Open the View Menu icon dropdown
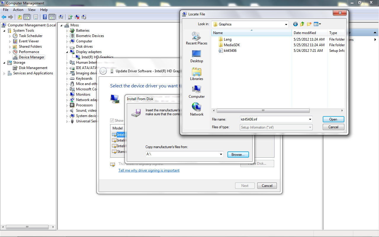Viewport: 379px width, 237px height. click(317, 24)
